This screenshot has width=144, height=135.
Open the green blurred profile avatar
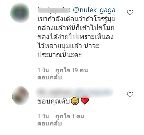point(20,13)
